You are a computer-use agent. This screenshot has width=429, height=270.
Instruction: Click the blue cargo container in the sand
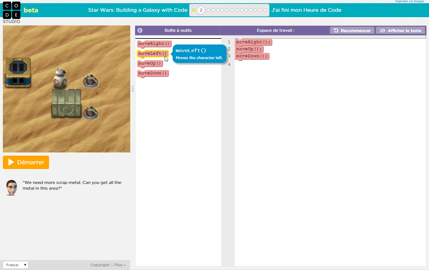18,72
